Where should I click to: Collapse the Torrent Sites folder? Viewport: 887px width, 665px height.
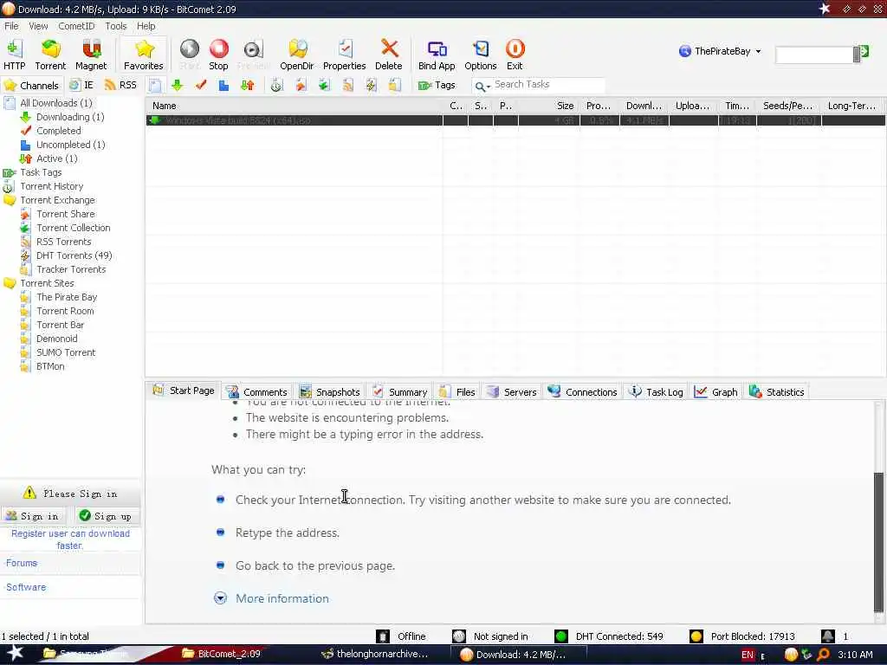click(x=10, y=283)
